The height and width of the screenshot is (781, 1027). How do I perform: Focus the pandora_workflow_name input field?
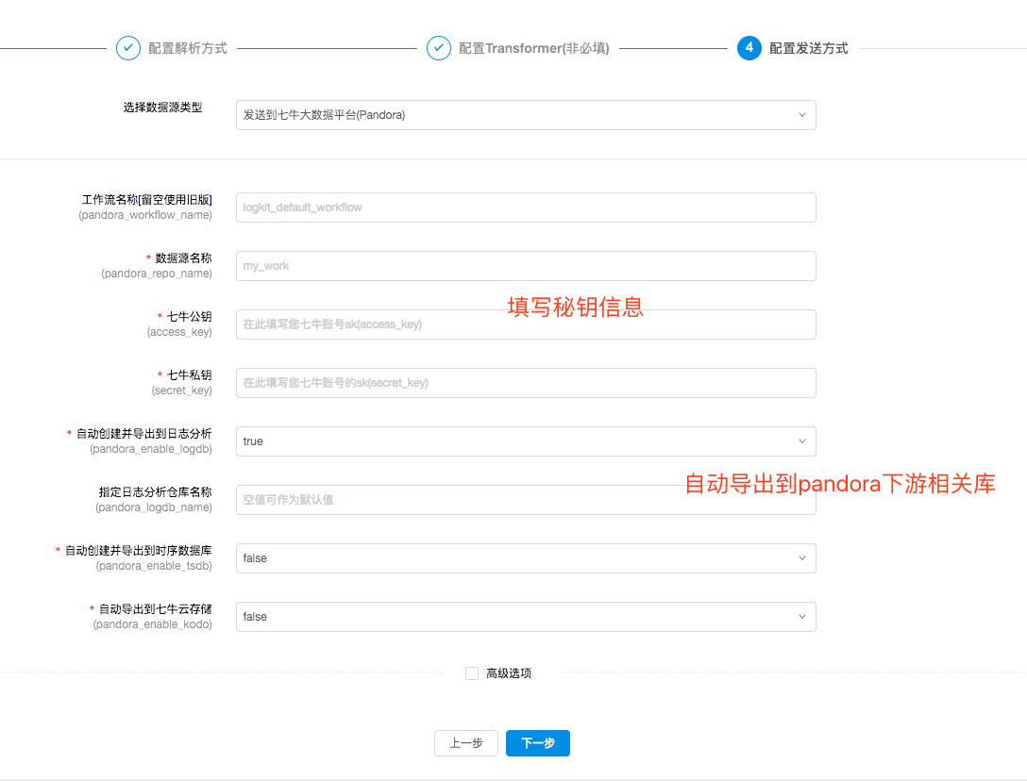click(526, 208)
